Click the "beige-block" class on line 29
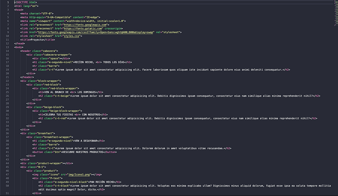Screen dimensions: 338x196 (53, 107)
